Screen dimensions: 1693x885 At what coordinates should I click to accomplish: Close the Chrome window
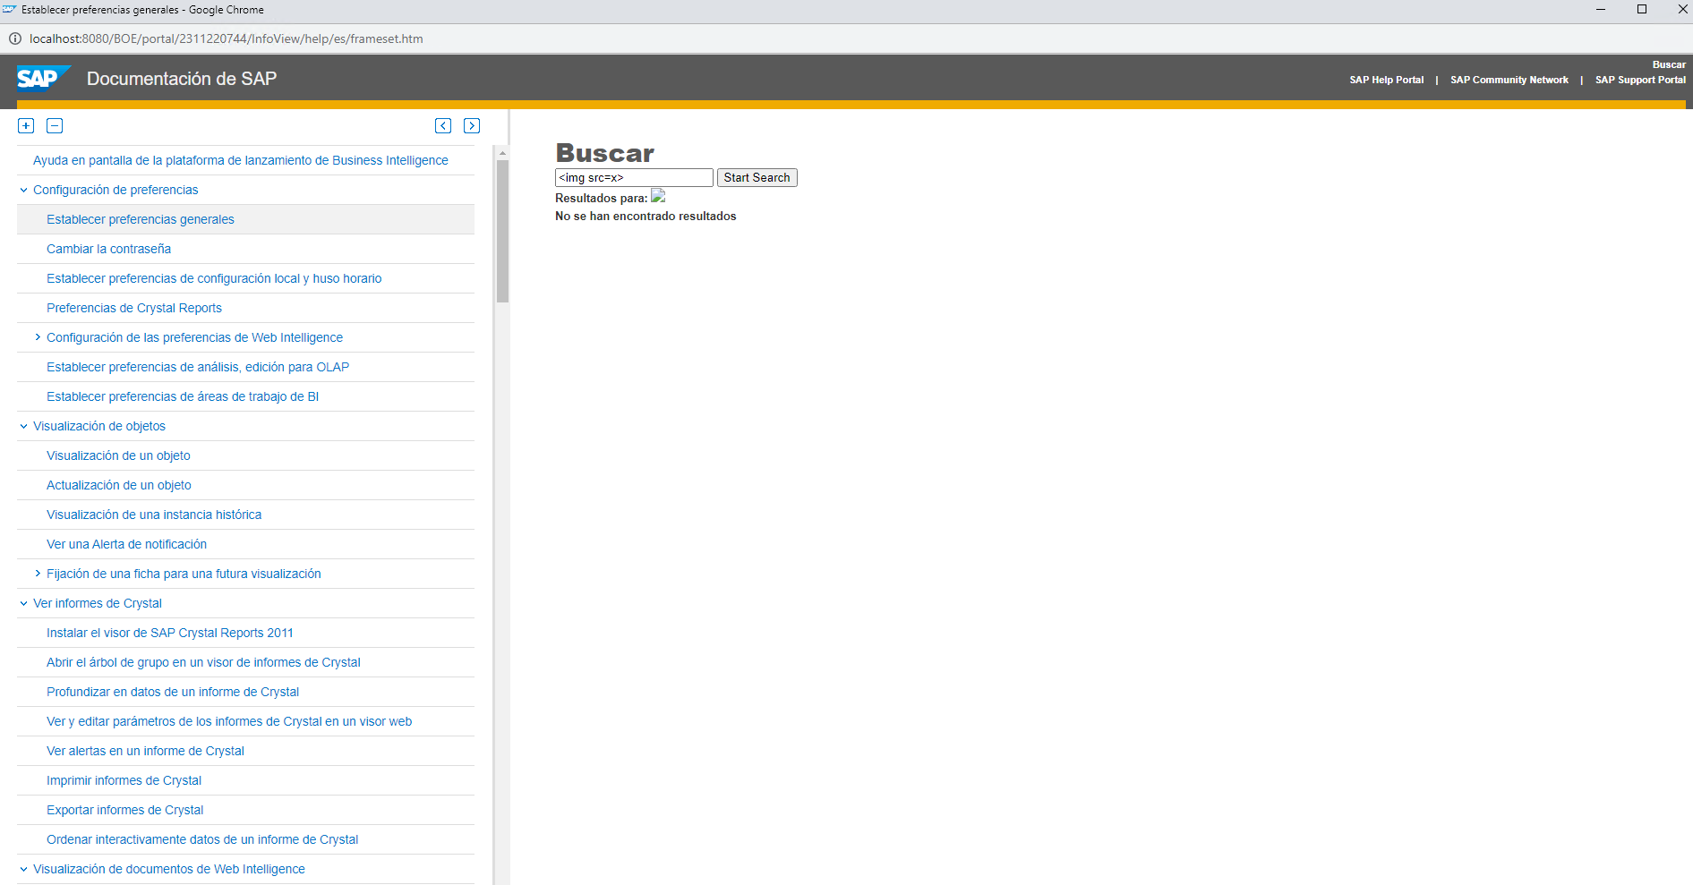(x=1682, y=10)
